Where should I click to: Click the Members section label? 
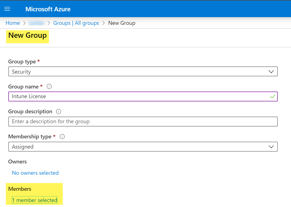[20, 189]
